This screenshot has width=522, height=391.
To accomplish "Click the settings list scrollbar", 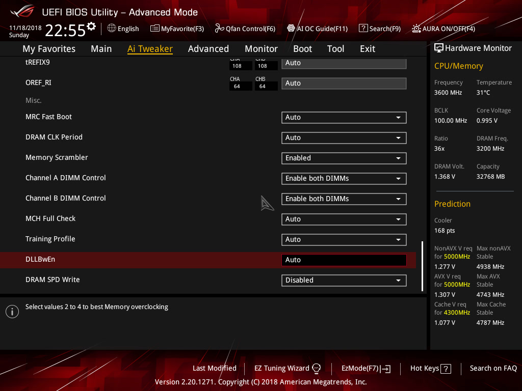I will click(x=423, y=266).
